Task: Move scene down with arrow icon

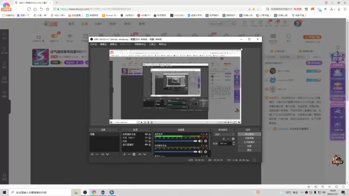Action: point(107,154)
